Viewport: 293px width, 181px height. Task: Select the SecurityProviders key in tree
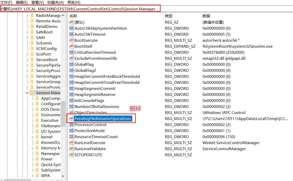[48, 71]
